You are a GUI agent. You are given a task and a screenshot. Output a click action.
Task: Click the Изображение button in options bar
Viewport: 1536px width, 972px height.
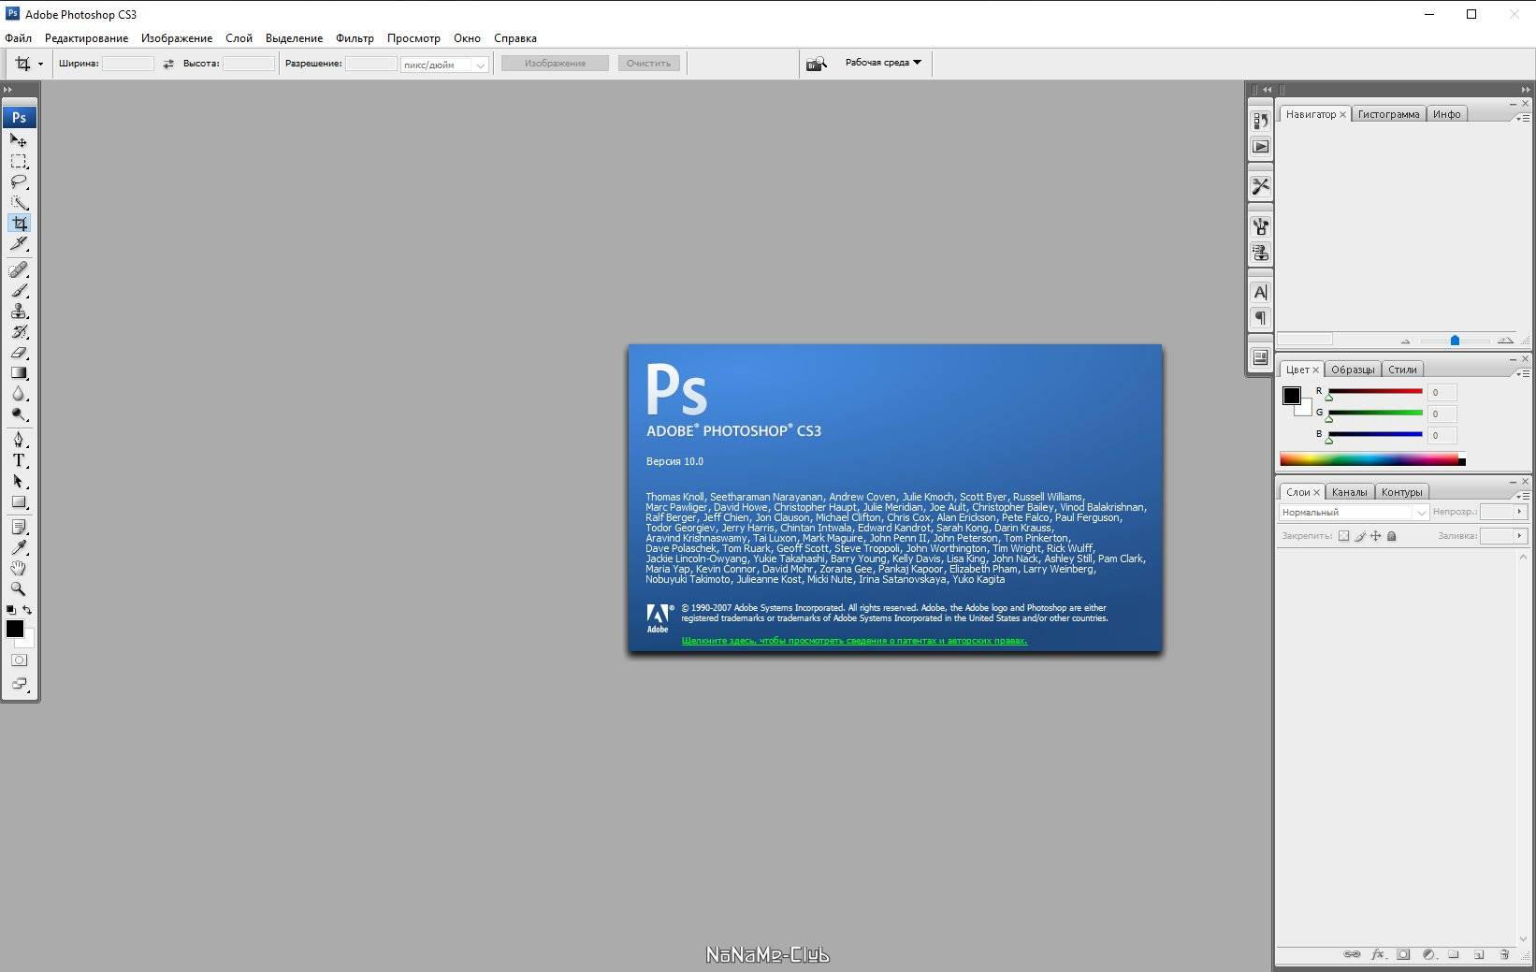point(555,64)
